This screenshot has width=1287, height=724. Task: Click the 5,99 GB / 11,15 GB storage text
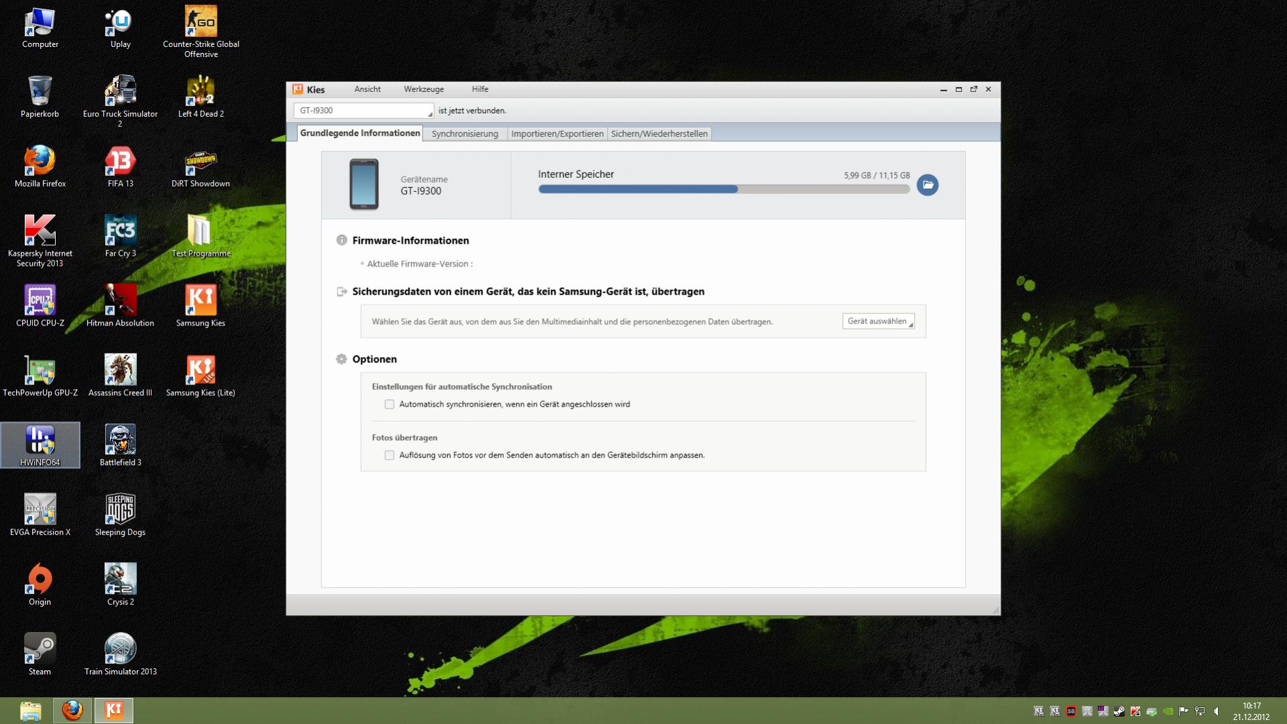(x=877, y=175)
